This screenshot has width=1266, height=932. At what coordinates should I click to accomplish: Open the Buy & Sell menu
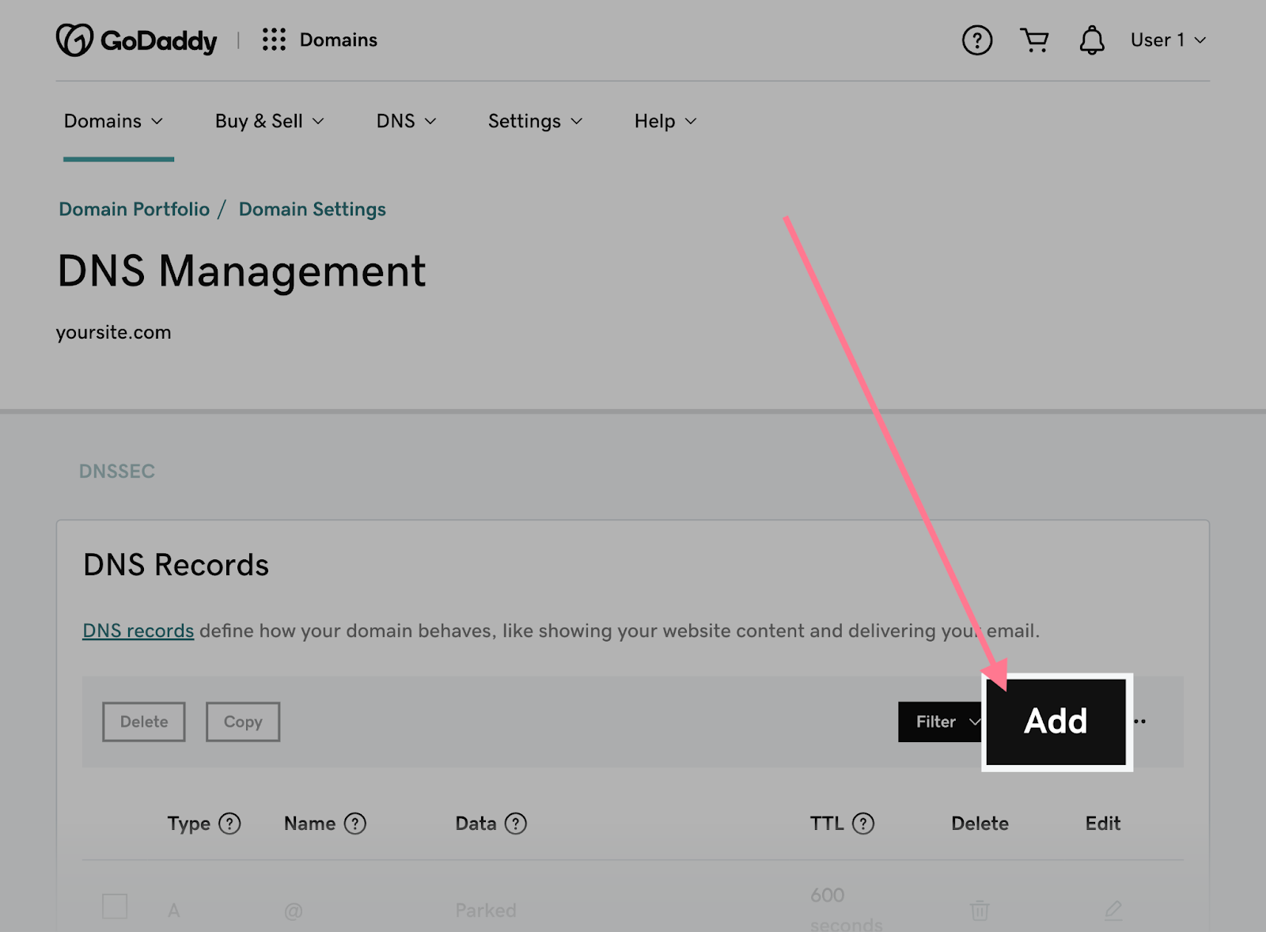pyautogui.click(x=269, y=121)
